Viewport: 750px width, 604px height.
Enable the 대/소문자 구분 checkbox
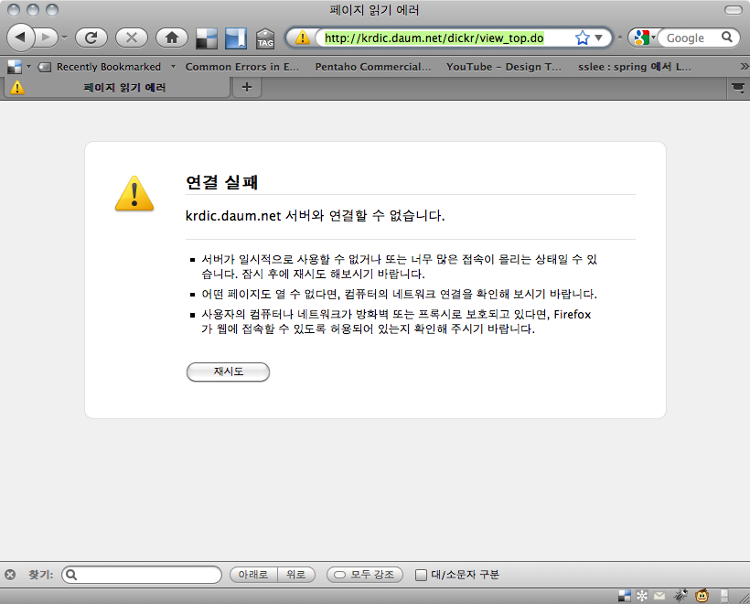[421, 575]
